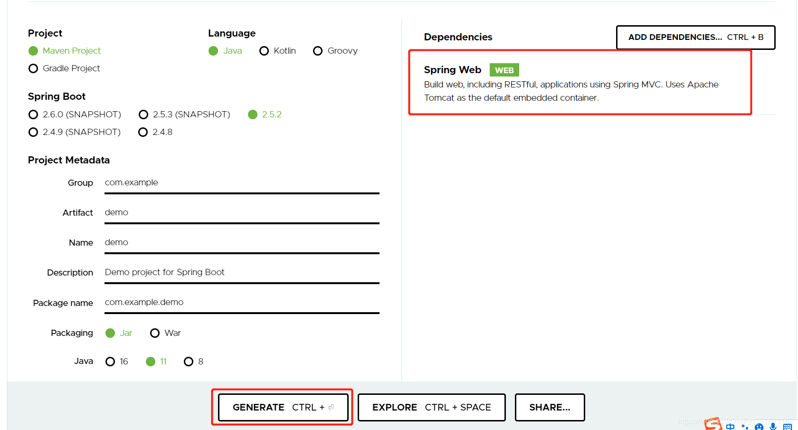Image resolution: width=798 pixels, height=430 pixels.
Task: Click the Packaging label
Action: point(72,333)
